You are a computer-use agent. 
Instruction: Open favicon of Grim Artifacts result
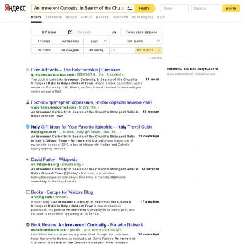point(27,70)
